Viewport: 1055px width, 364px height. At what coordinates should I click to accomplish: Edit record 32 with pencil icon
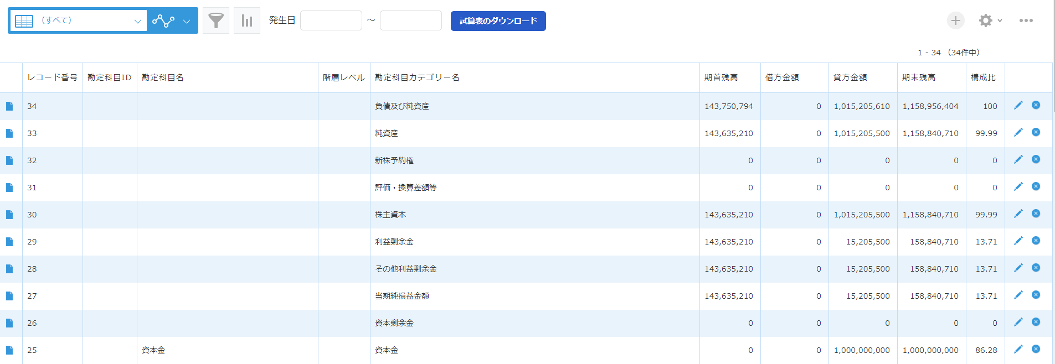pyautogui.click(x=1018, y=159)
